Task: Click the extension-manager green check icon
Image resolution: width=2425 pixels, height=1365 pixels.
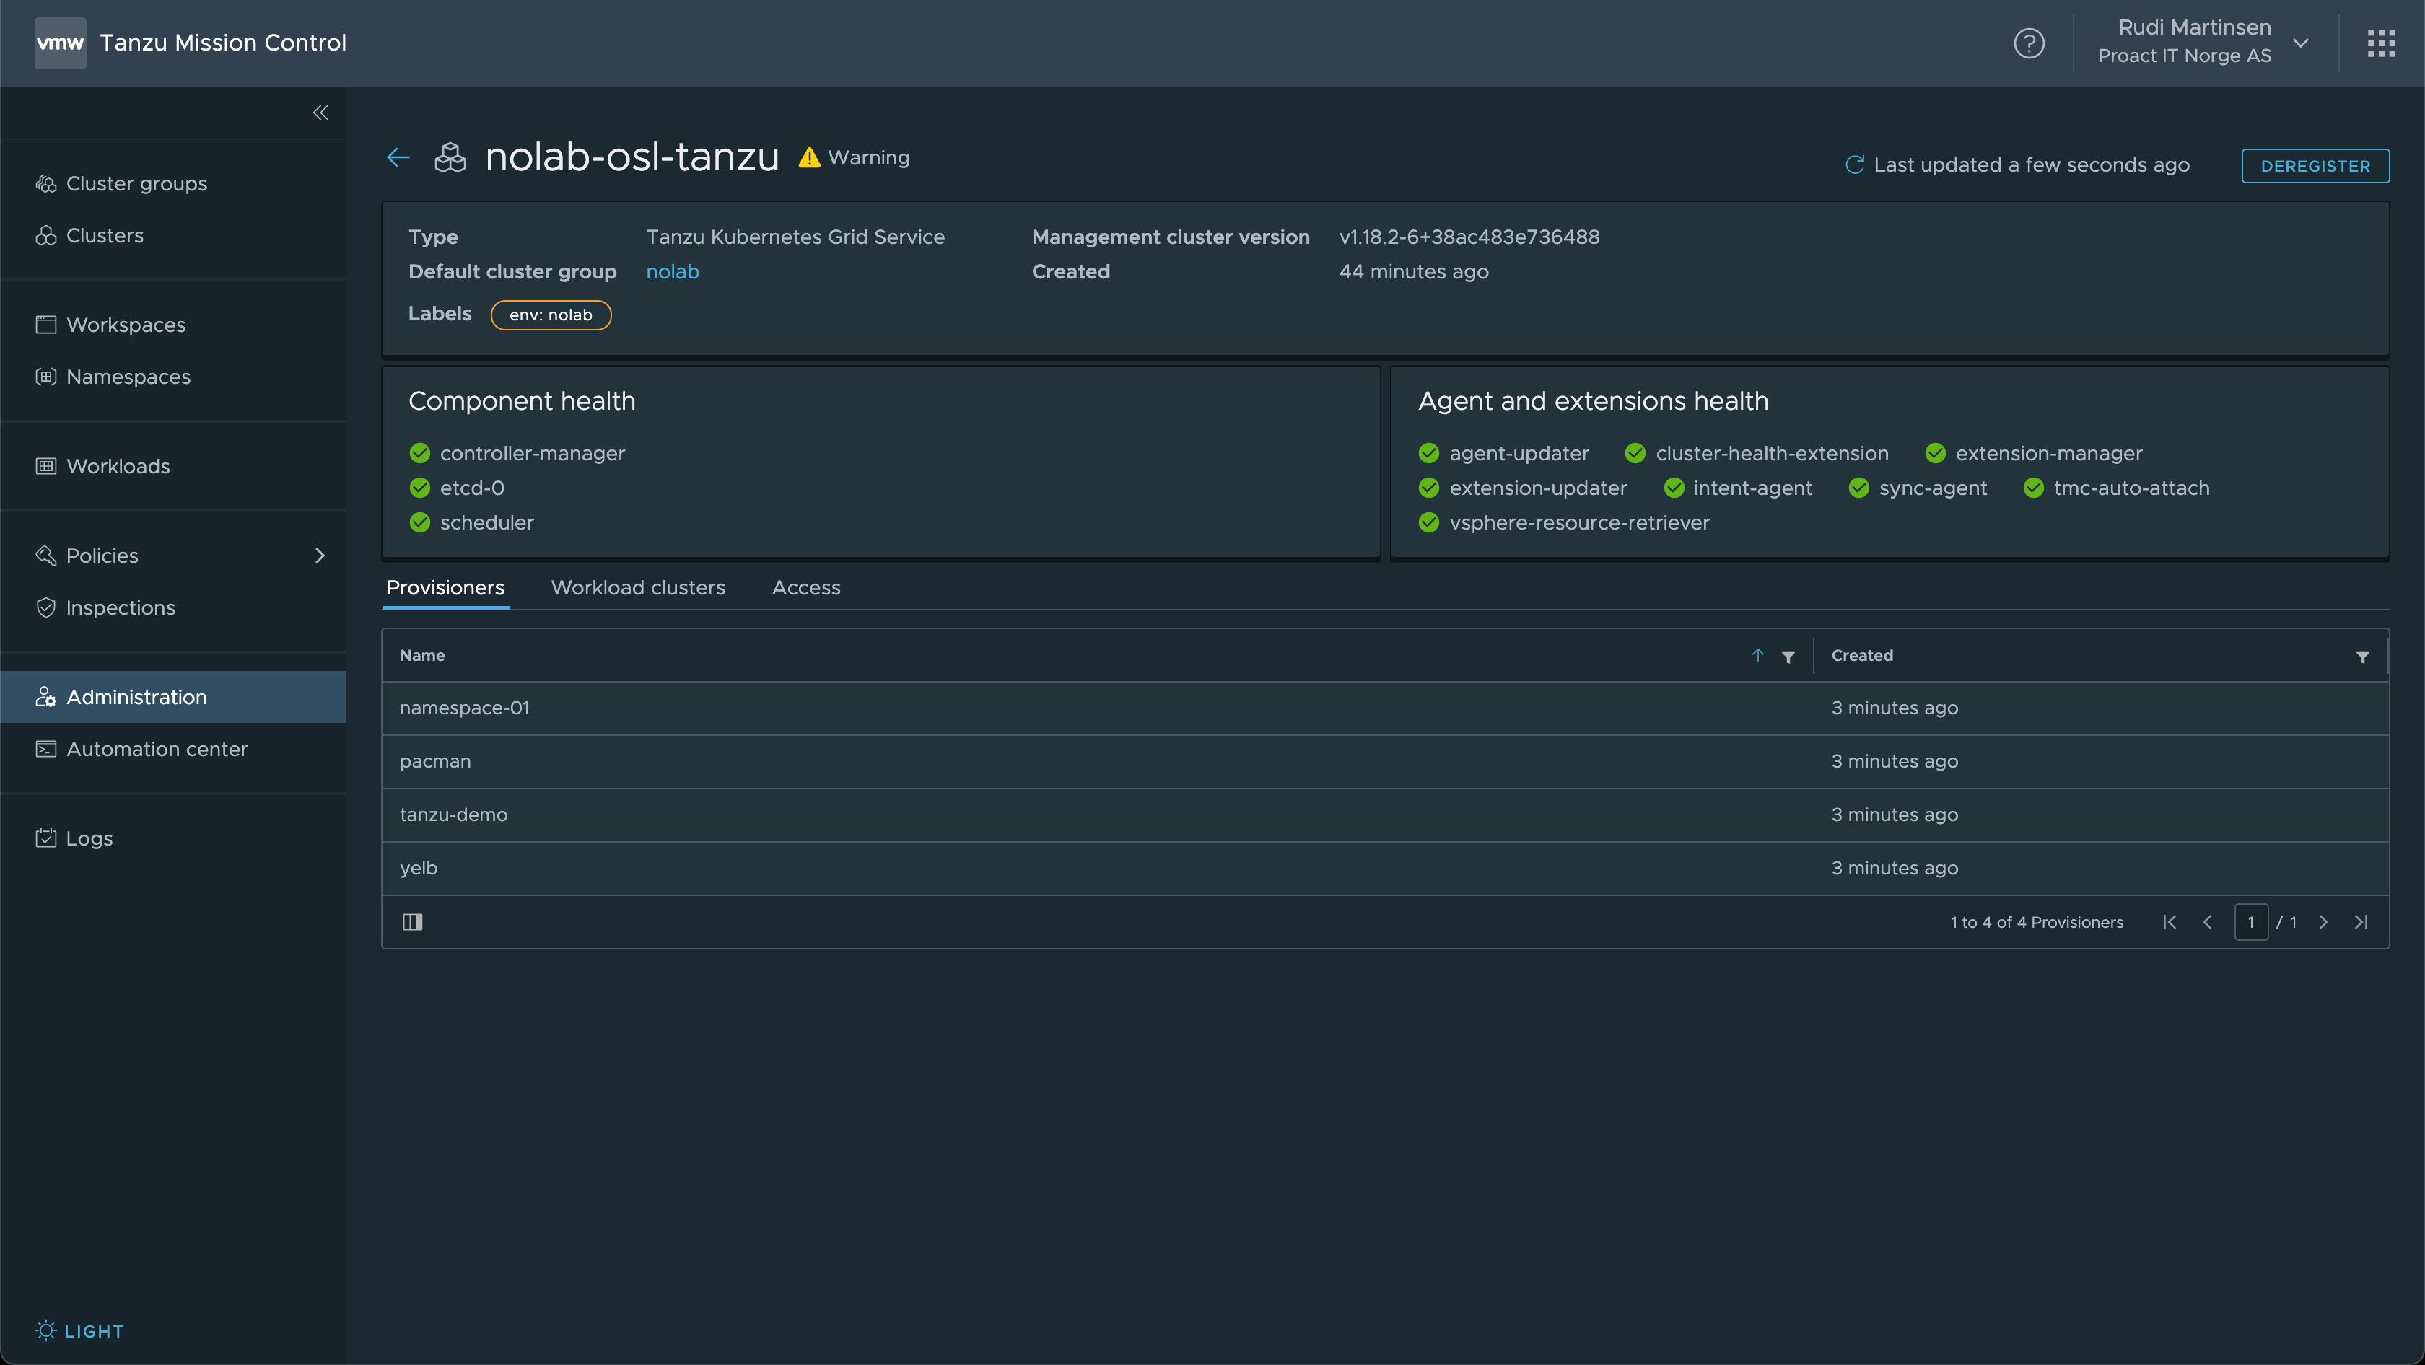Action: [1936, 453]
